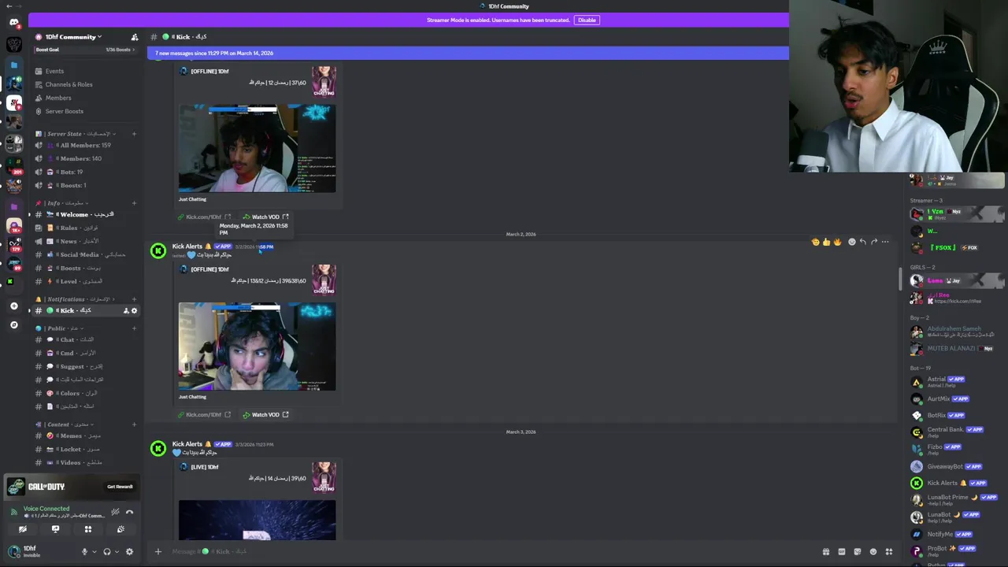Click Get Reward on Call of Duty promo
The height and width of the screenshot is (567, 1008).
coord(120,487)
